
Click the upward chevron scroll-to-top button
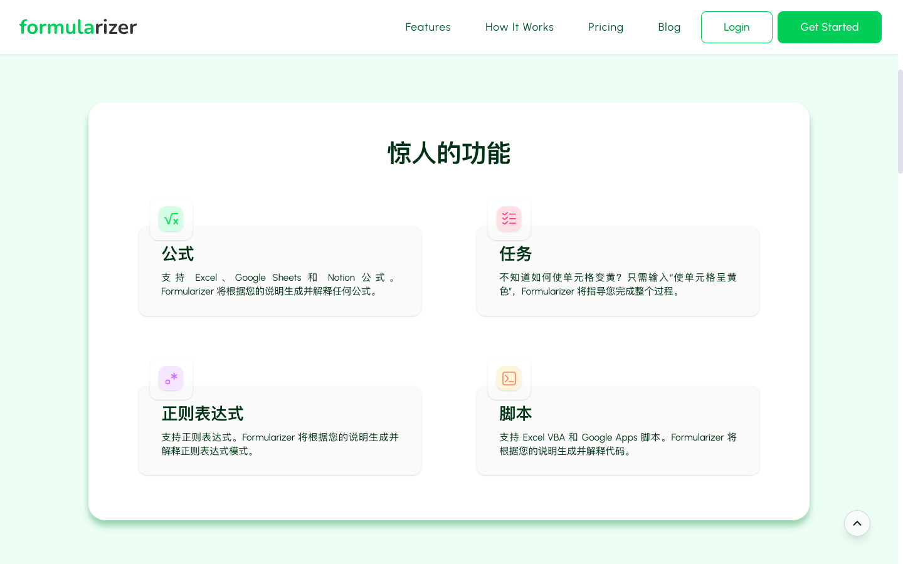(x=857, y=523)
